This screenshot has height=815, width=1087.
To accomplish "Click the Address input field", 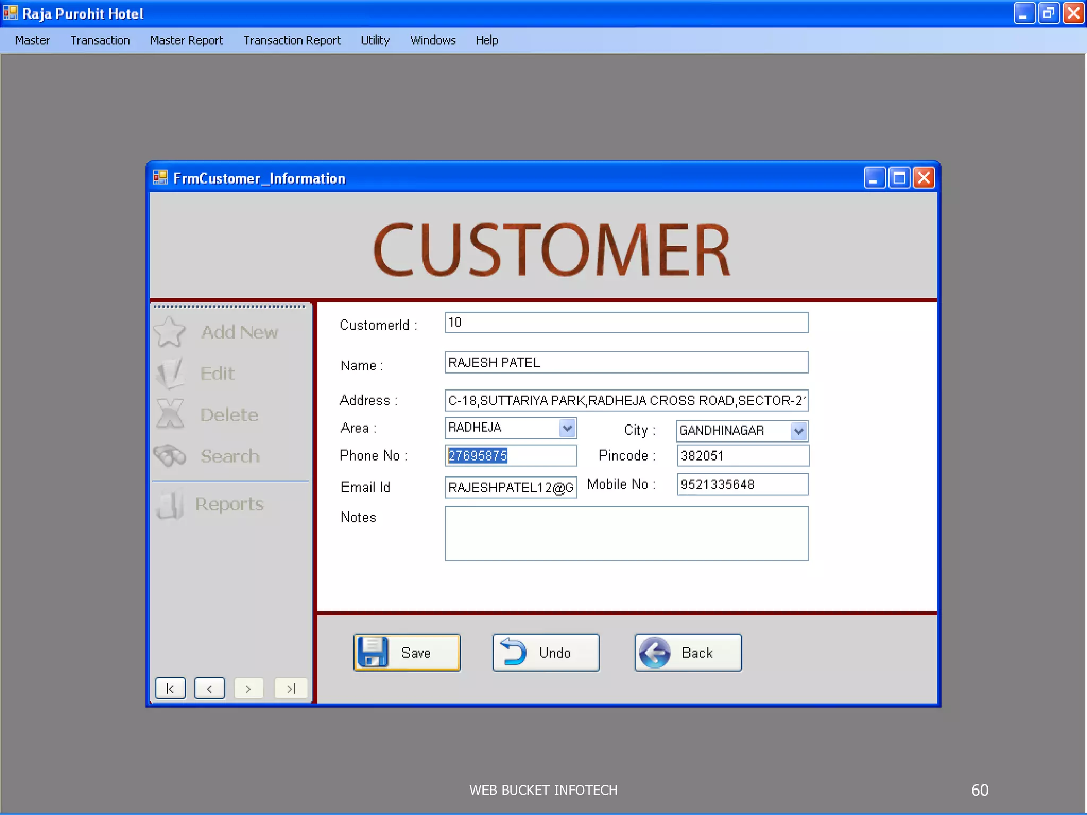I will tap(626, 401).
